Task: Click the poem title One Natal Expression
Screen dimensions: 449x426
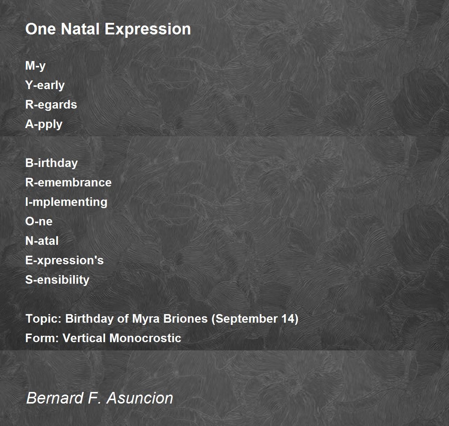Action: tap(108, 29)
